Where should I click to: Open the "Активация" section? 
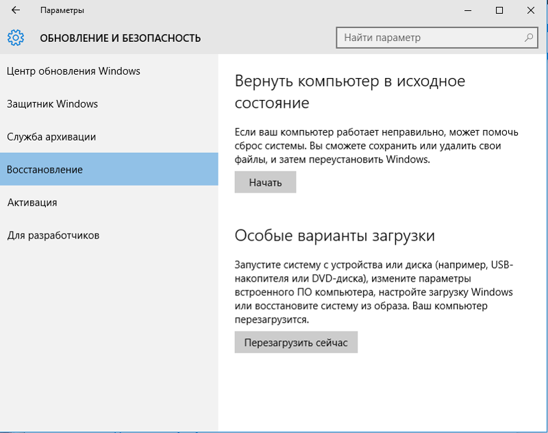pyautogui.click(x=109, y=202)
